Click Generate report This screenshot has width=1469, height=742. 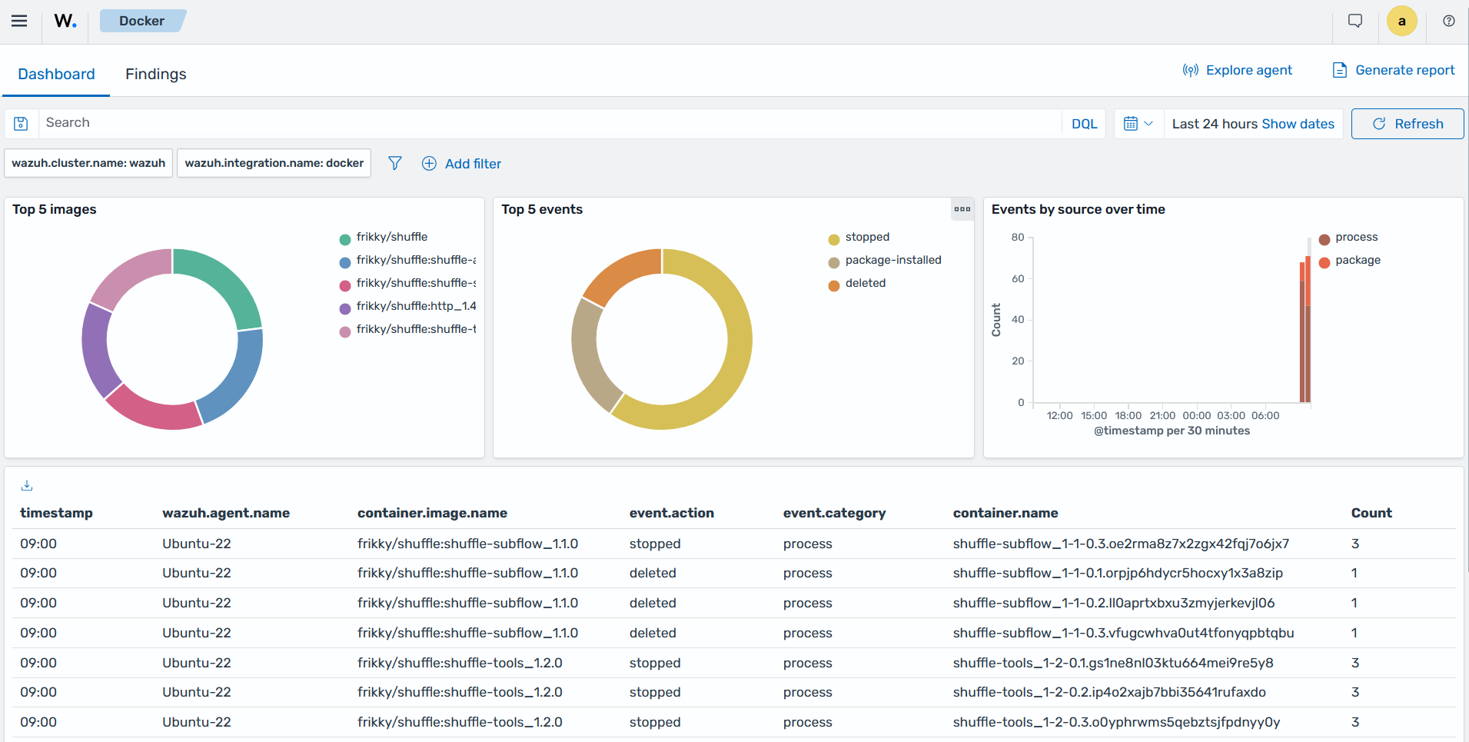1393,70
